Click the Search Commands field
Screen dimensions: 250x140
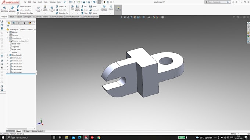pos(218,2)
